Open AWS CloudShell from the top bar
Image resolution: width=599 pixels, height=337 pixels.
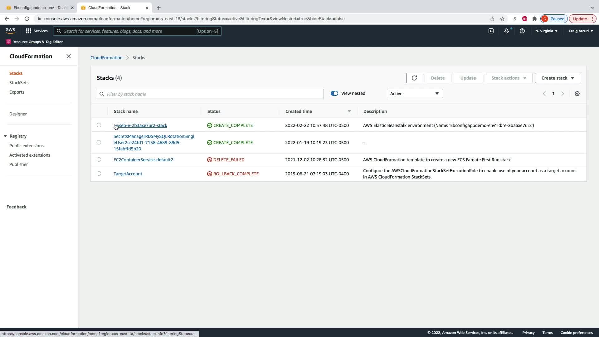pyautogui.click(x=491, y=31)
